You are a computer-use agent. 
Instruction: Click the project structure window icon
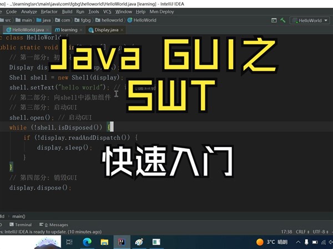(274, 20)
